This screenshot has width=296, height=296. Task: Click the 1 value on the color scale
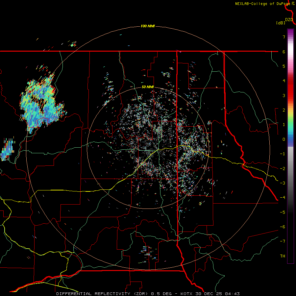tap(284, 125)
